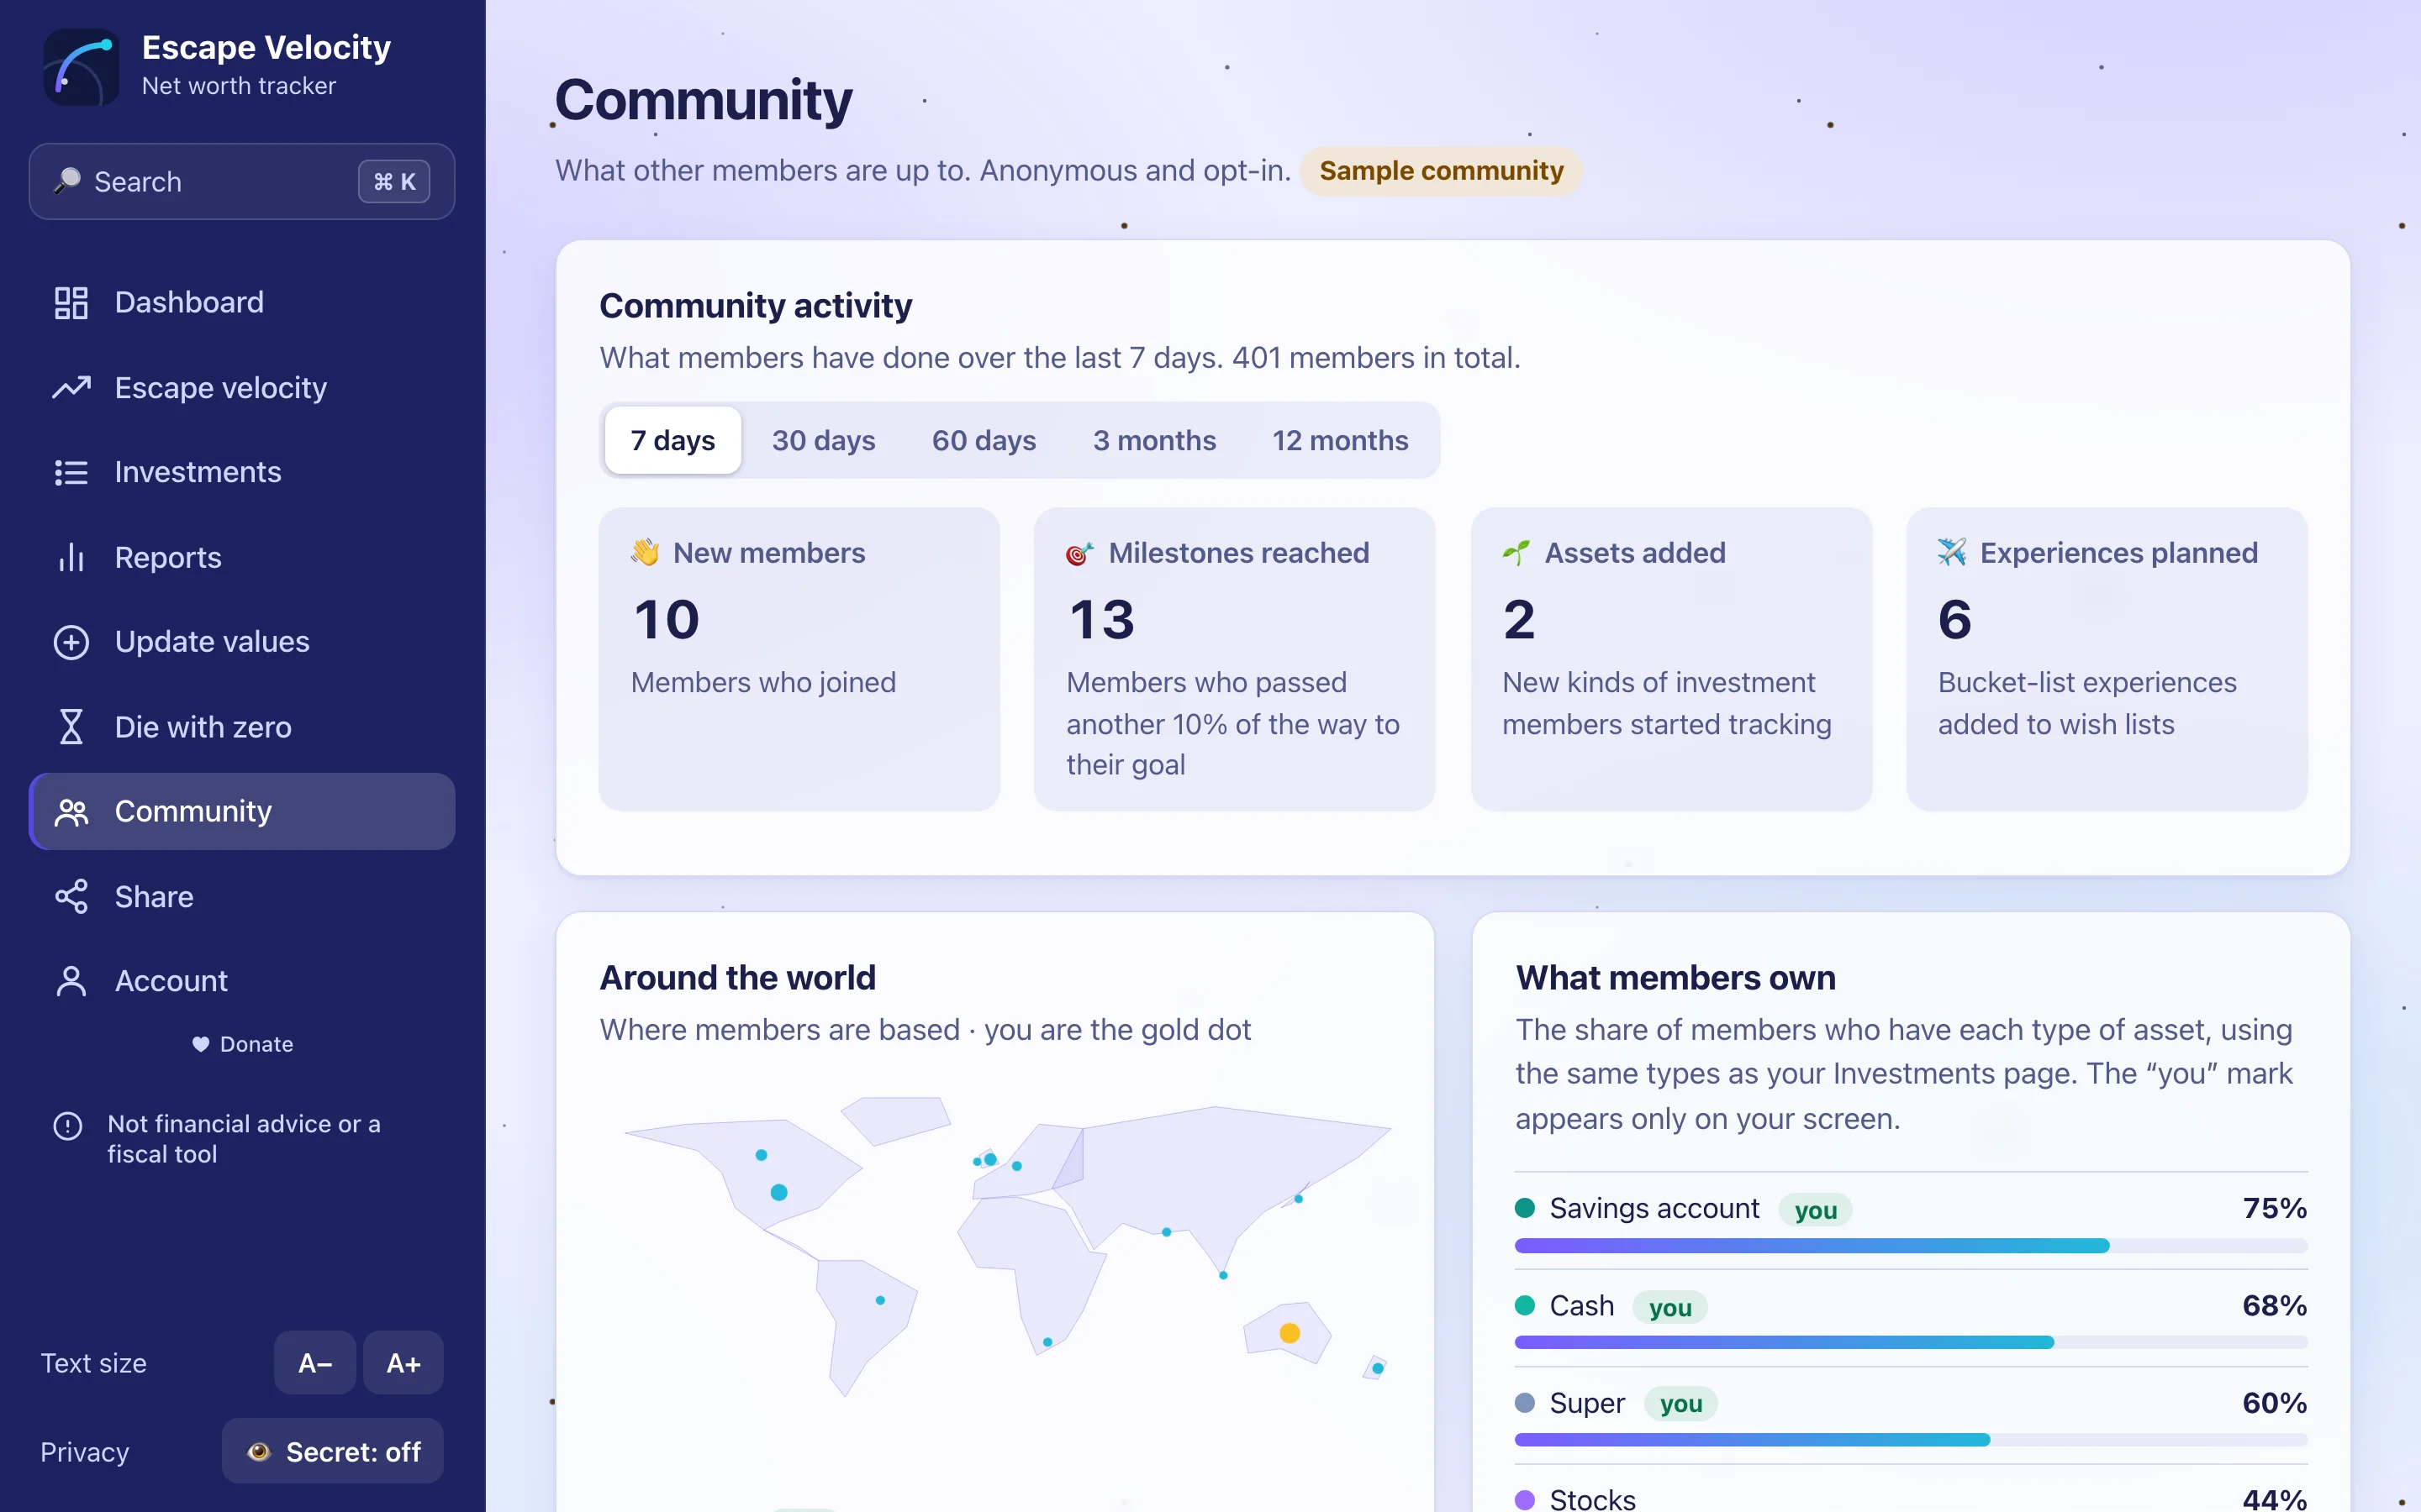This screenshot has height=1512, width=2421.
Task: Decrease text size with A– button
Action: [x=315, y=1363]
